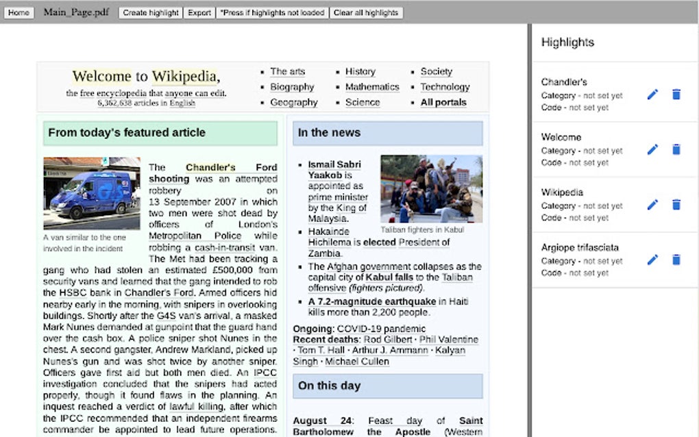Click highlighted word Wikipedia in header
This screenshot has width=699, height=437.
pyautogui.click(x=184, y=76)
